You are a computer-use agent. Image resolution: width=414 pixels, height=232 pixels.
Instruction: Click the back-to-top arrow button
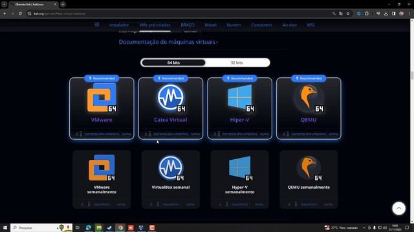click(398, 208)
